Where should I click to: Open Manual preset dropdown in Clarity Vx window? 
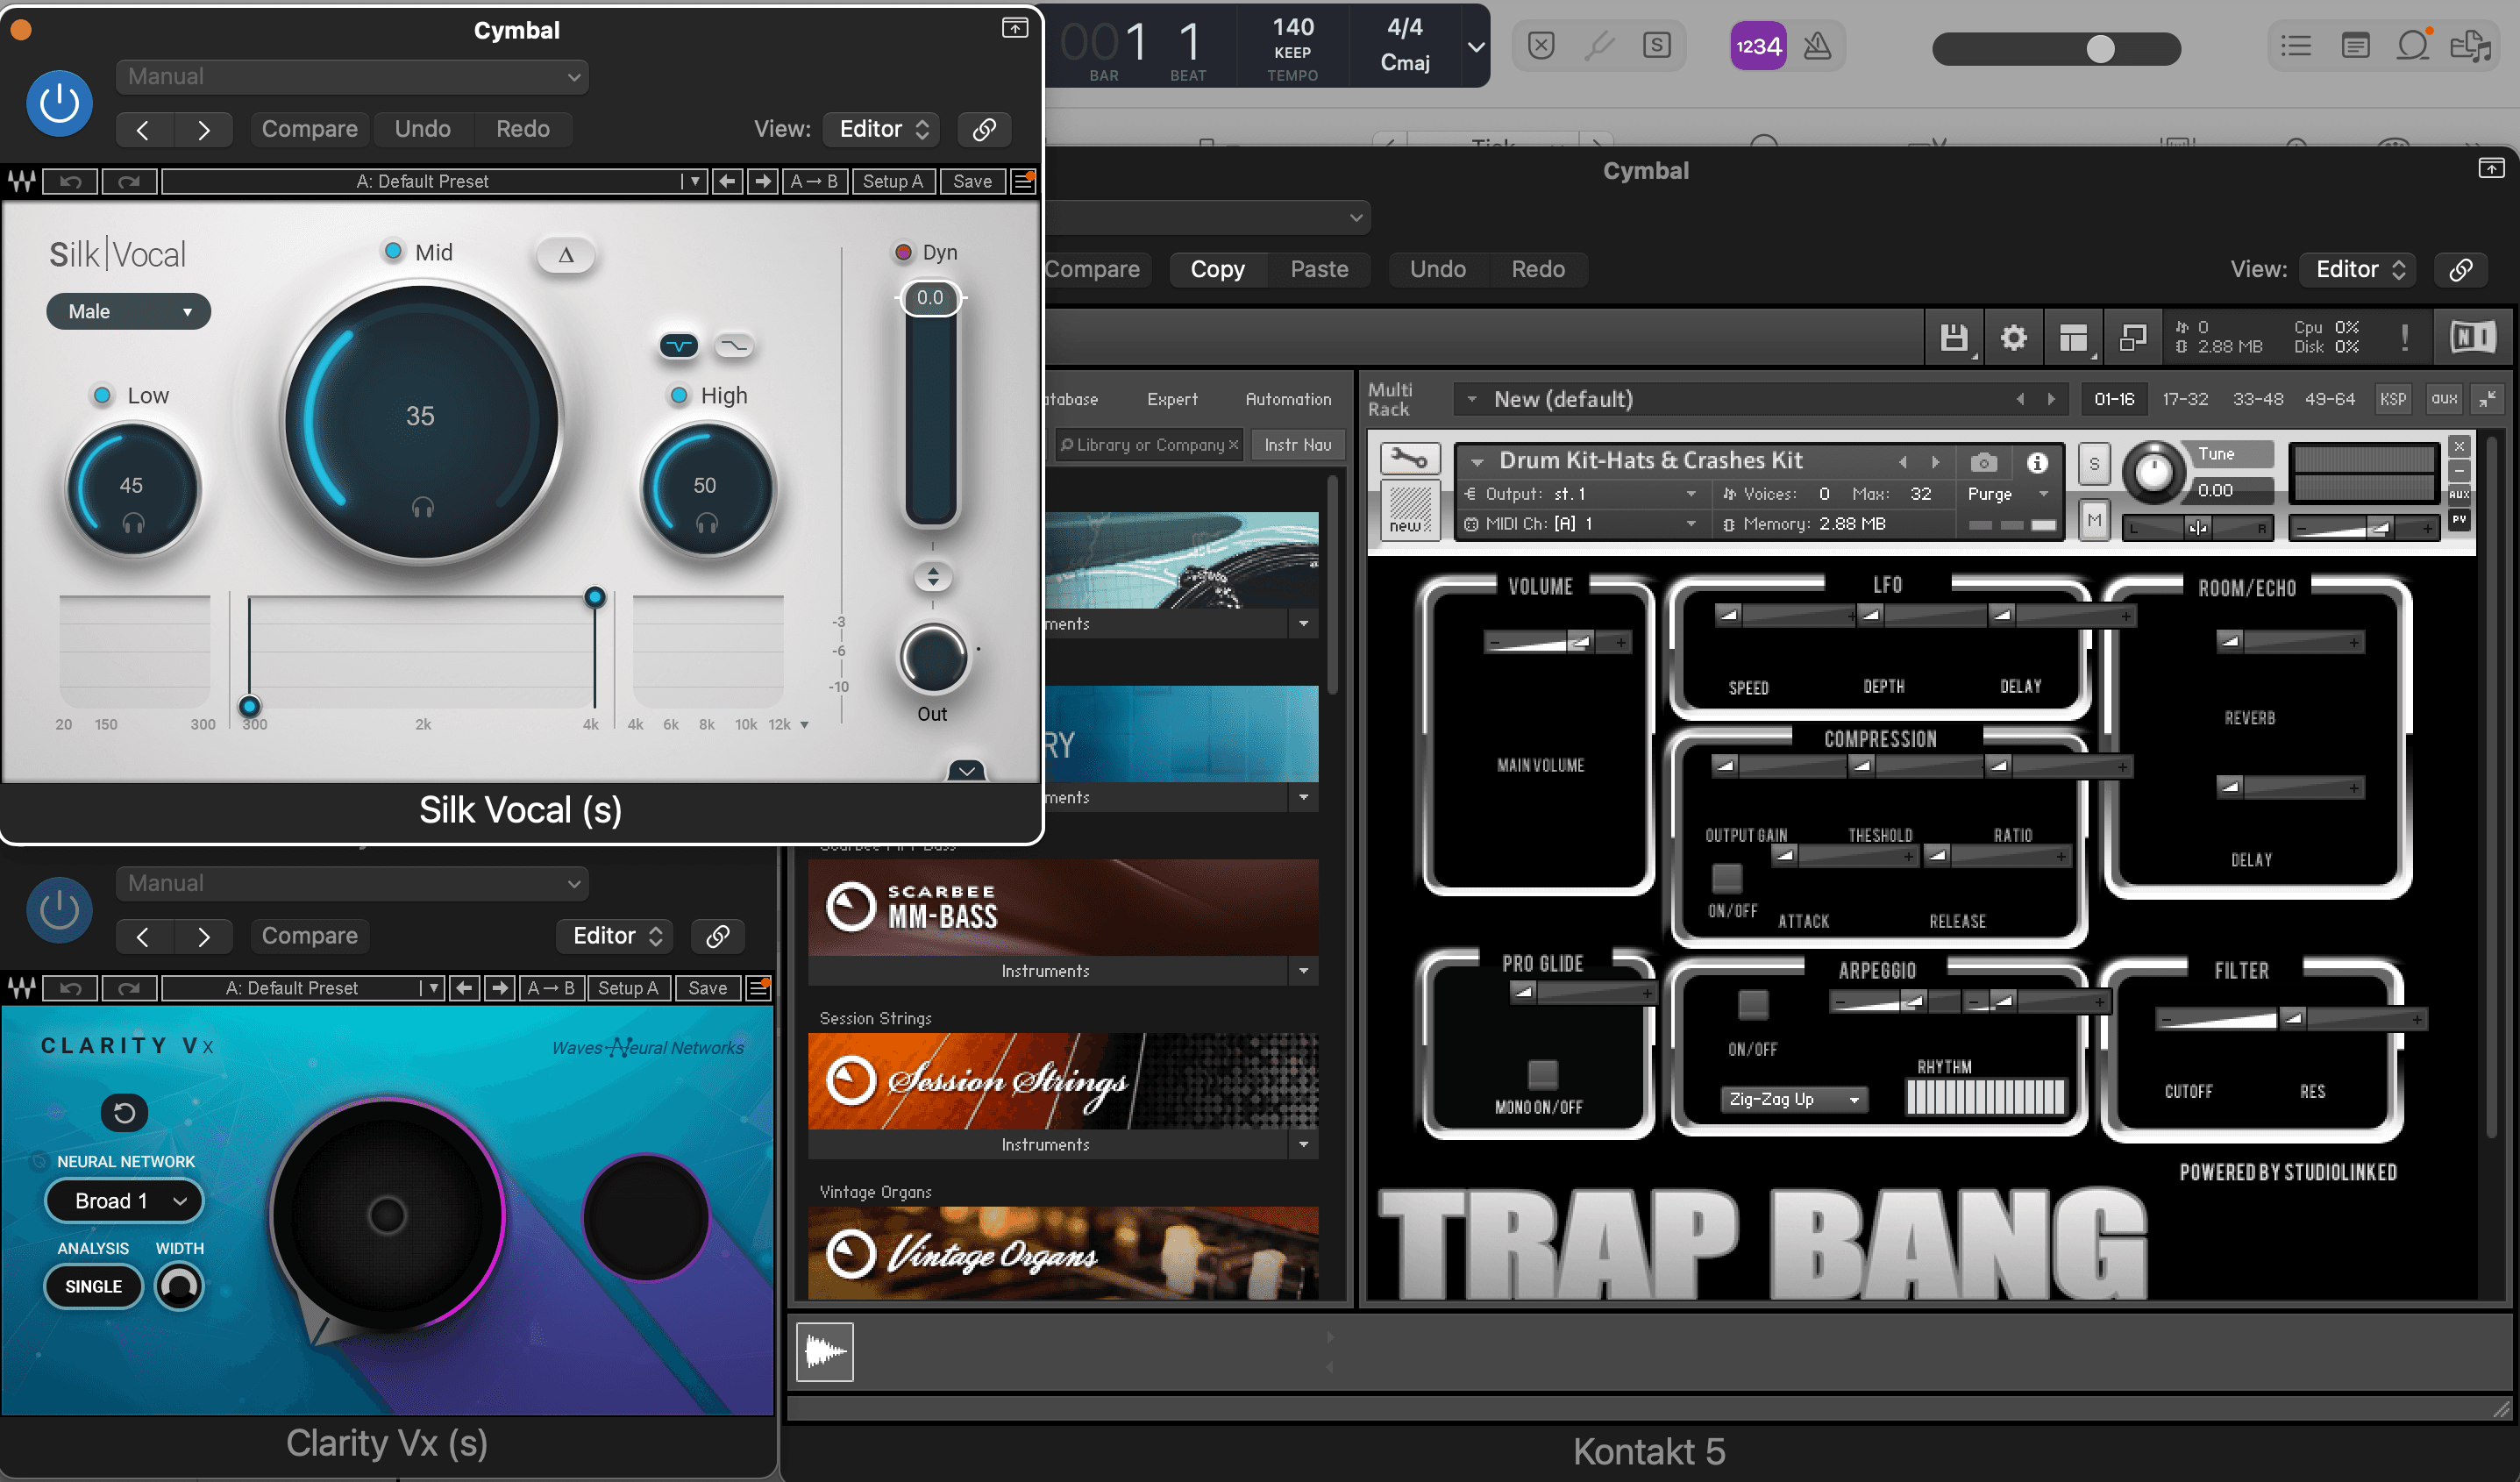click(x=352, y=884)
